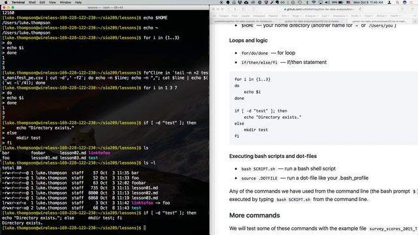418x235 pixels.
Task: Click the cloud upload status icon
Action: tap(246, 3)
